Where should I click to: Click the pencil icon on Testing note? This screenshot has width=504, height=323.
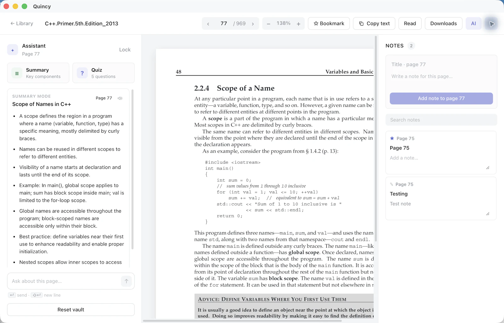click(392, 184)
